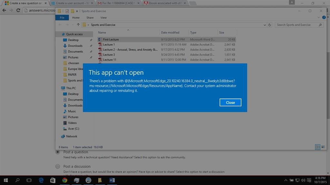Click the Explorer forward navigation arrow
This screenshot has height=185, width=330.
(x=67, y=25)
